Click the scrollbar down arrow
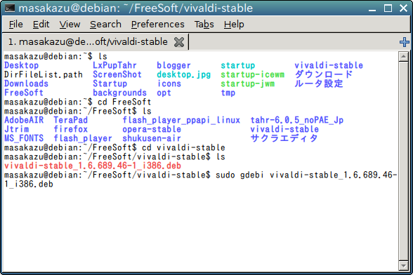This screenshot has height=275, width=413. [403, 266]
